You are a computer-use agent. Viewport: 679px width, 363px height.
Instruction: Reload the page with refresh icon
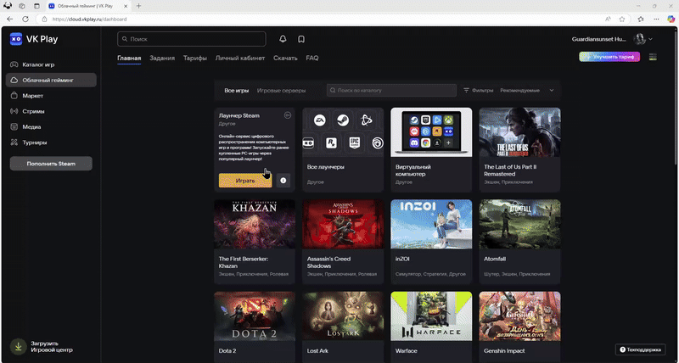coord(25,19)
